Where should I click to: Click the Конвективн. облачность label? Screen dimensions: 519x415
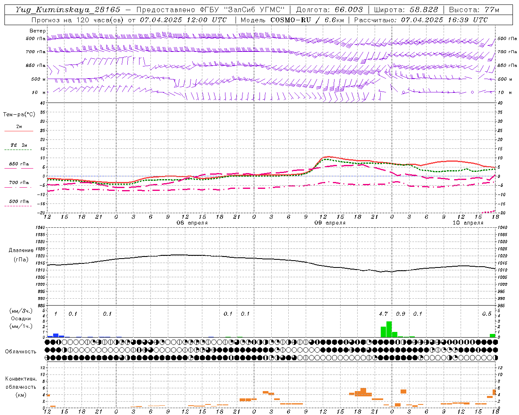[x=21, y=383]
